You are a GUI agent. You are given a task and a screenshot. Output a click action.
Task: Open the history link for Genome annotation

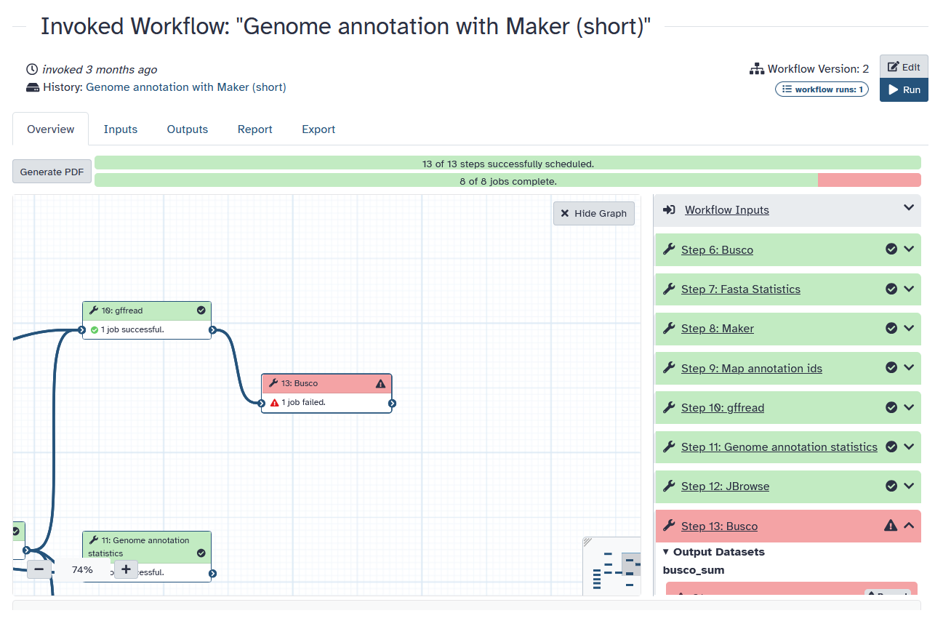click(x=185, y=87)
